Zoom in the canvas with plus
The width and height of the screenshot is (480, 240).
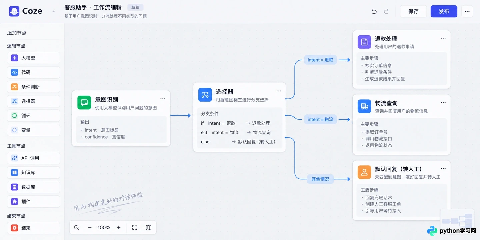tap(118, 227)
